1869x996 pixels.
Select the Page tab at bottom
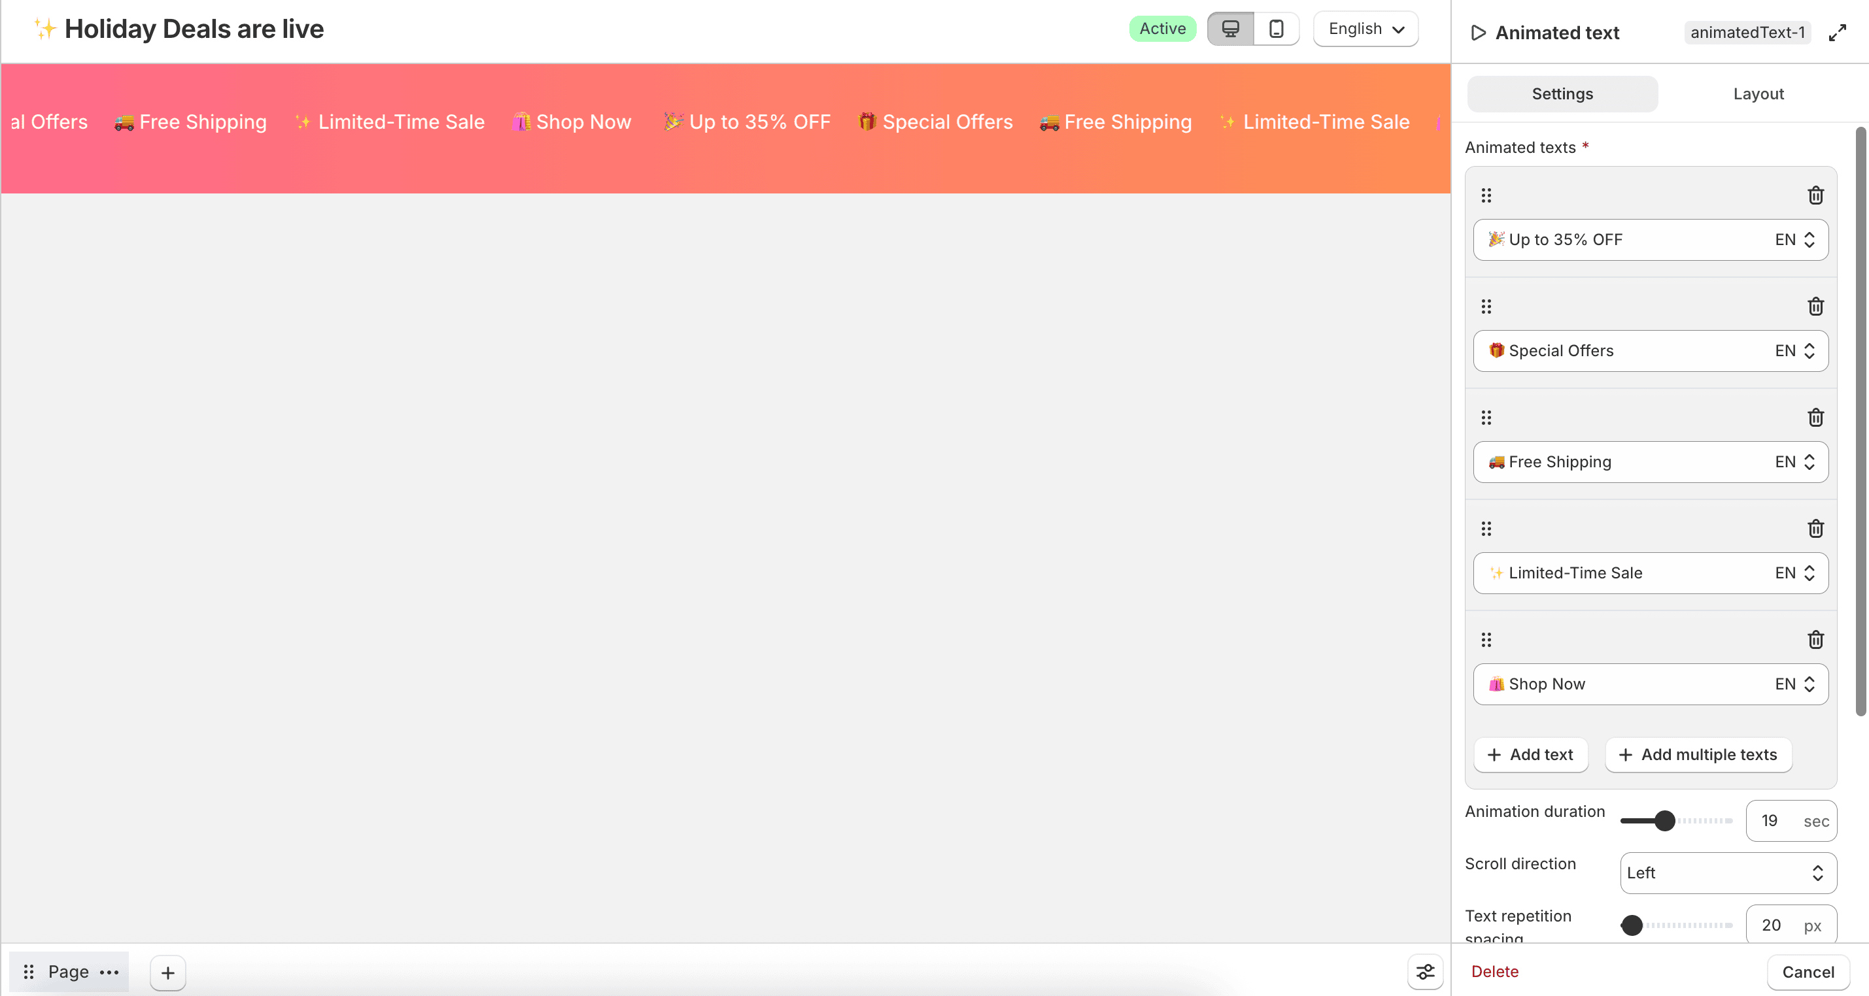(x=69, y=972)
